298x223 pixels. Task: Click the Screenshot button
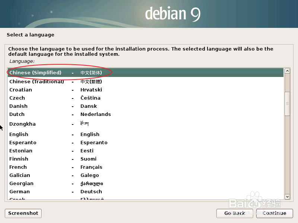click(x=23, y=213)
